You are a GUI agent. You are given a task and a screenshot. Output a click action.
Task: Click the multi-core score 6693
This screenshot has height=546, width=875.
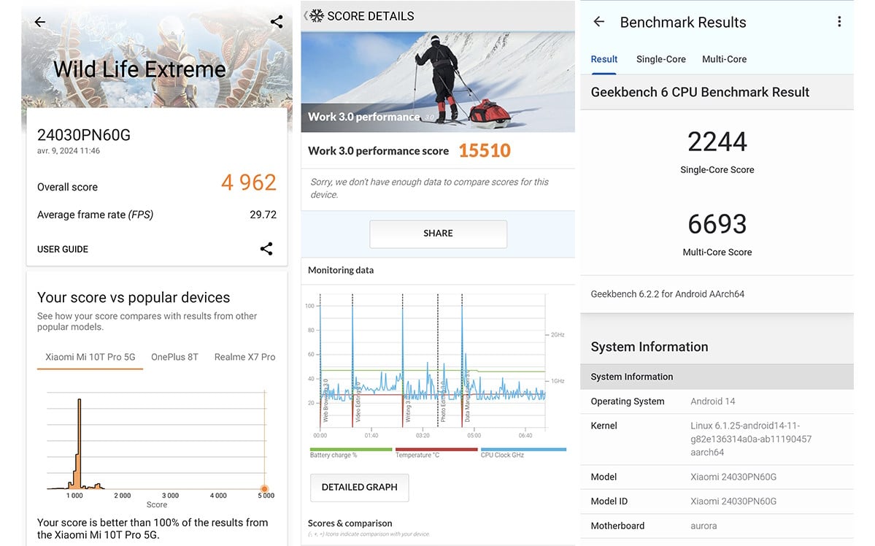(717, 224)
